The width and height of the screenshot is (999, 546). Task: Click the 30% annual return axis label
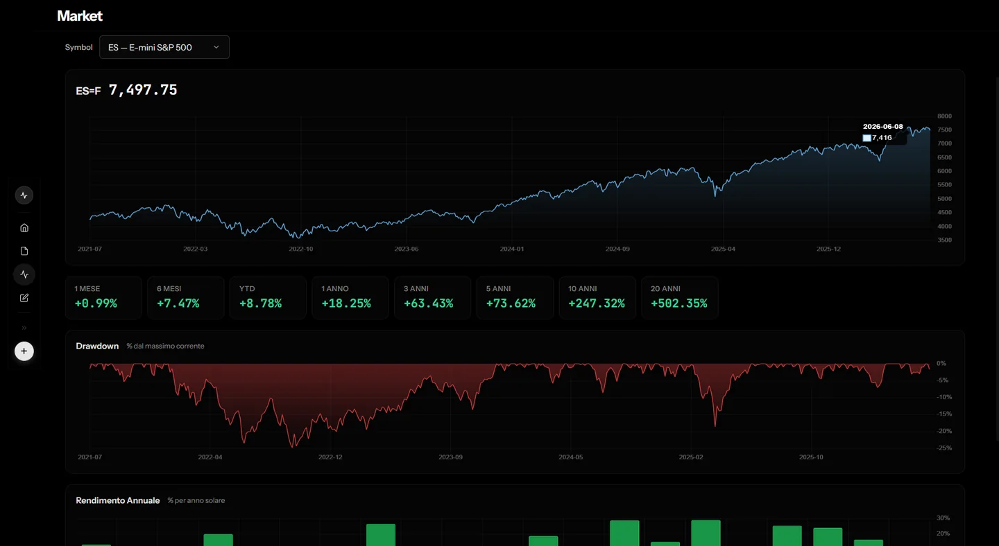pos(943,518)
